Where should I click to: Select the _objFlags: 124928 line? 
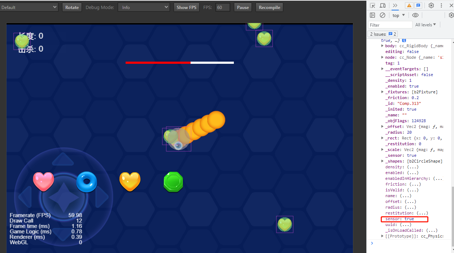[406, 121]
